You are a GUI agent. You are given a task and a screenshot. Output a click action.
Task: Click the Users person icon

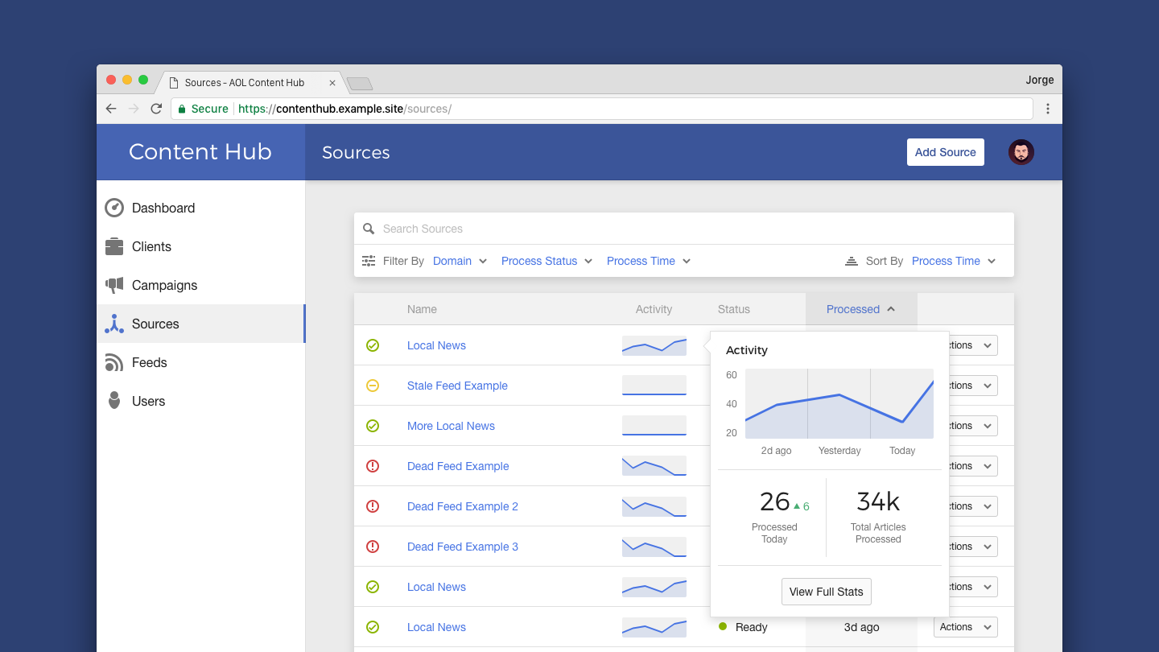pyautogui.click(x=114, y=401)
